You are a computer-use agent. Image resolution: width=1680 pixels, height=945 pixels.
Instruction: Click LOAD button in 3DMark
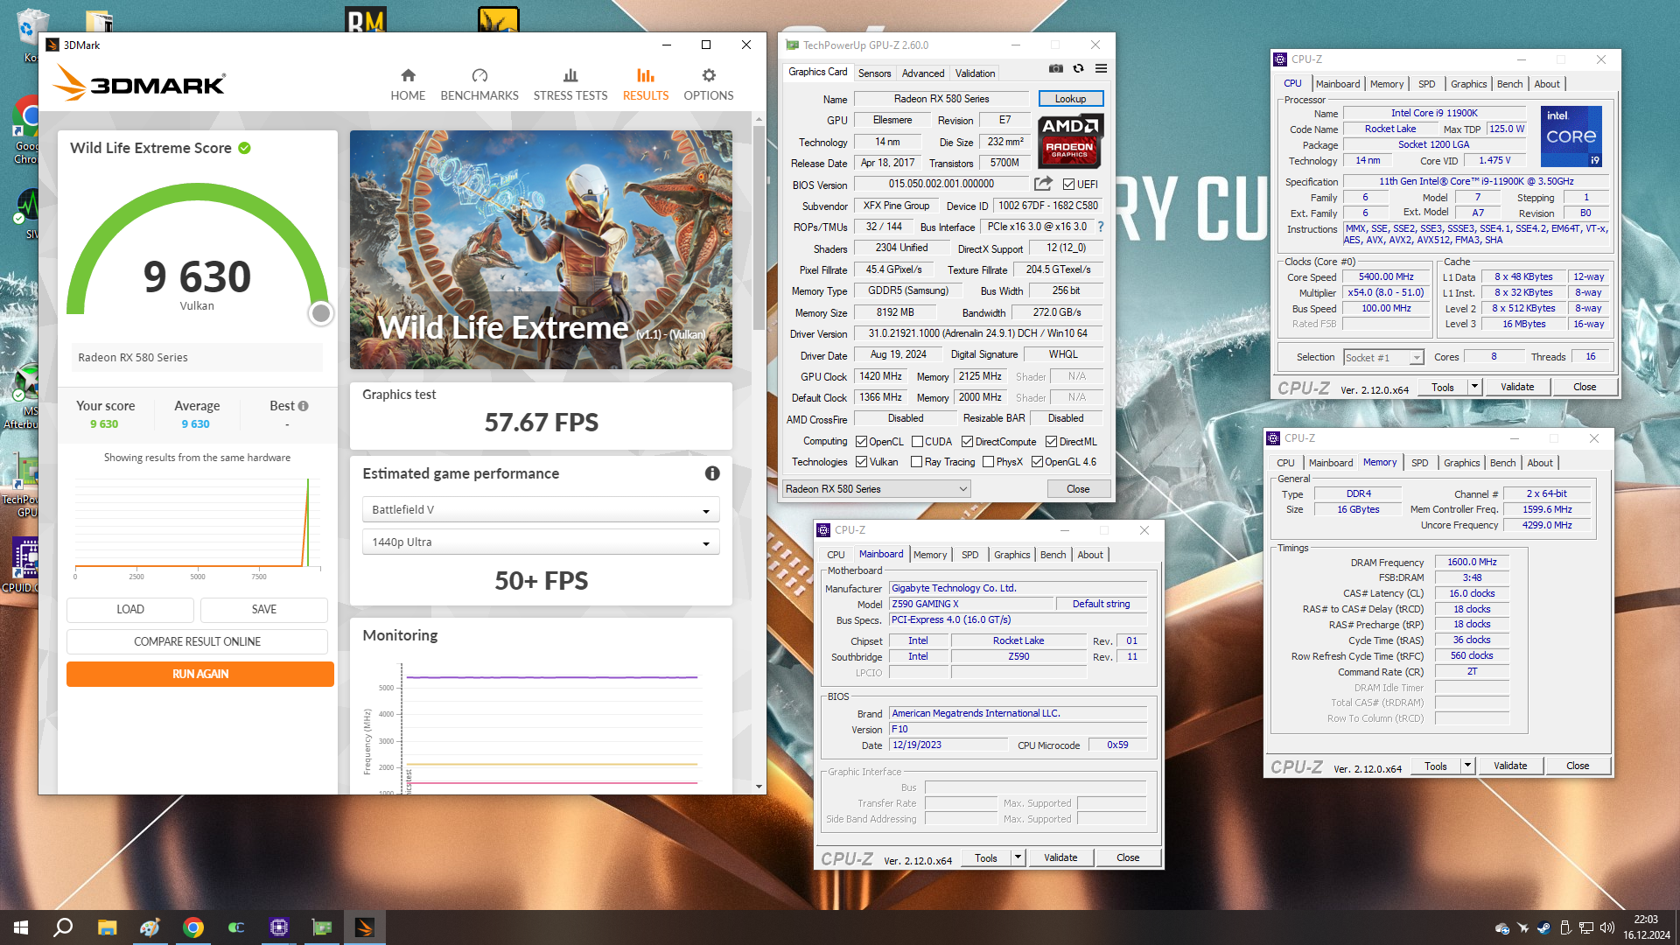click(x=130, y=609)
